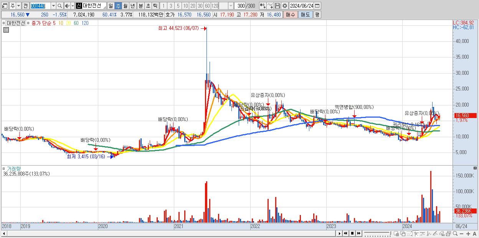Viewport: 479px width, 238px height.
Task: Save chart settings with the floppy icon
Action: (x=277, y=6)
